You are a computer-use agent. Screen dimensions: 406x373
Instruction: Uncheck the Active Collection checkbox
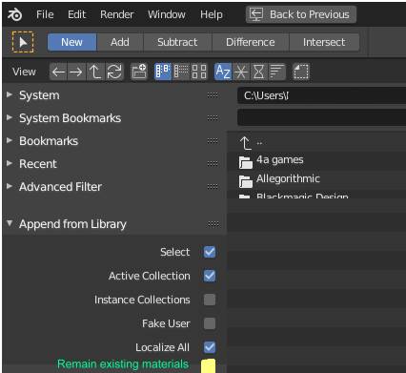point(210,276)
